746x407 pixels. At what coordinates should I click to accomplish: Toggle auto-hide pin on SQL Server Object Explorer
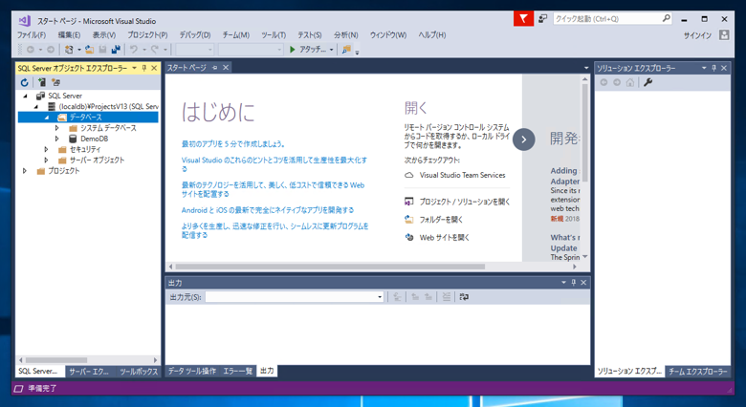[x=144, y=68]
